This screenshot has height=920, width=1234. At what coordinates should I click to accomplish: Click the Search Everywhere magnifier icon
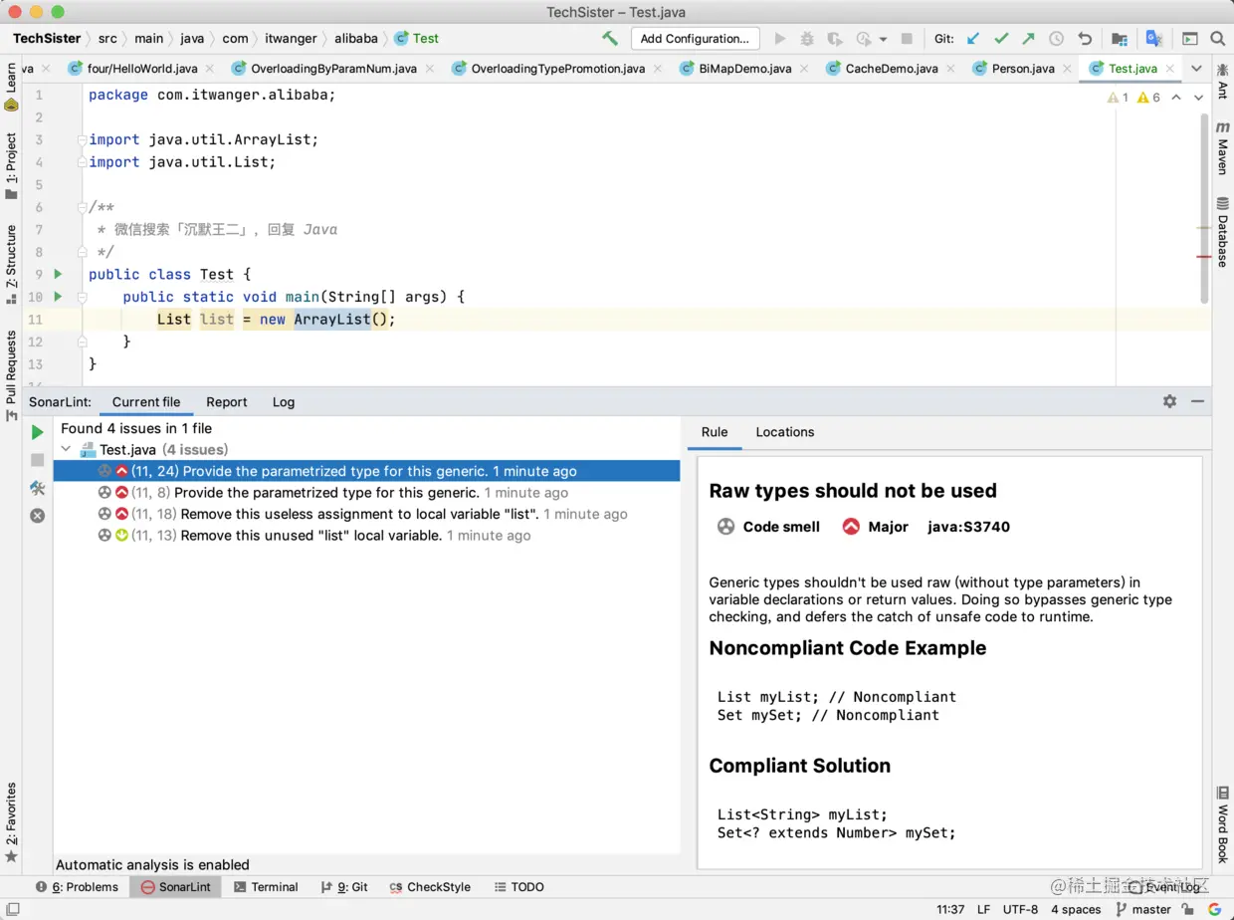pyautogui.click(x=1218, y=39)
